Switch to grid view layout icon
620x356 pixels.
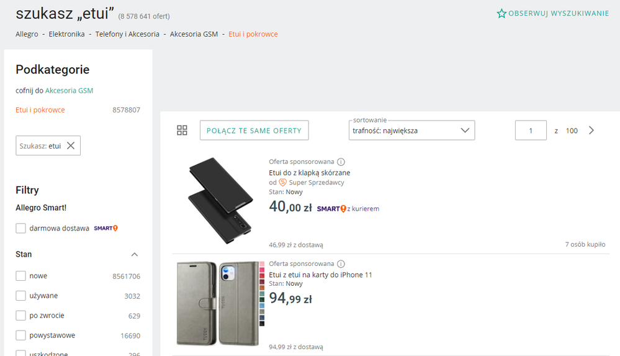point(182,130)
